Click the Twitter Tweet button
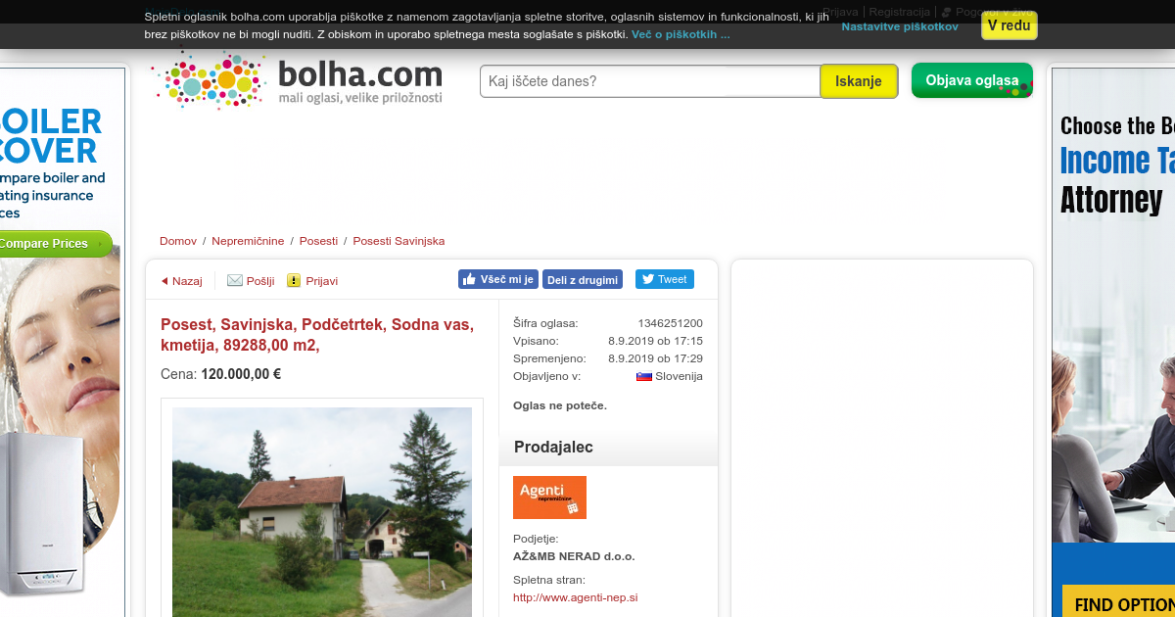This screenshot has height=617, width=1175. pyautogui.click(x=665, y=279)
